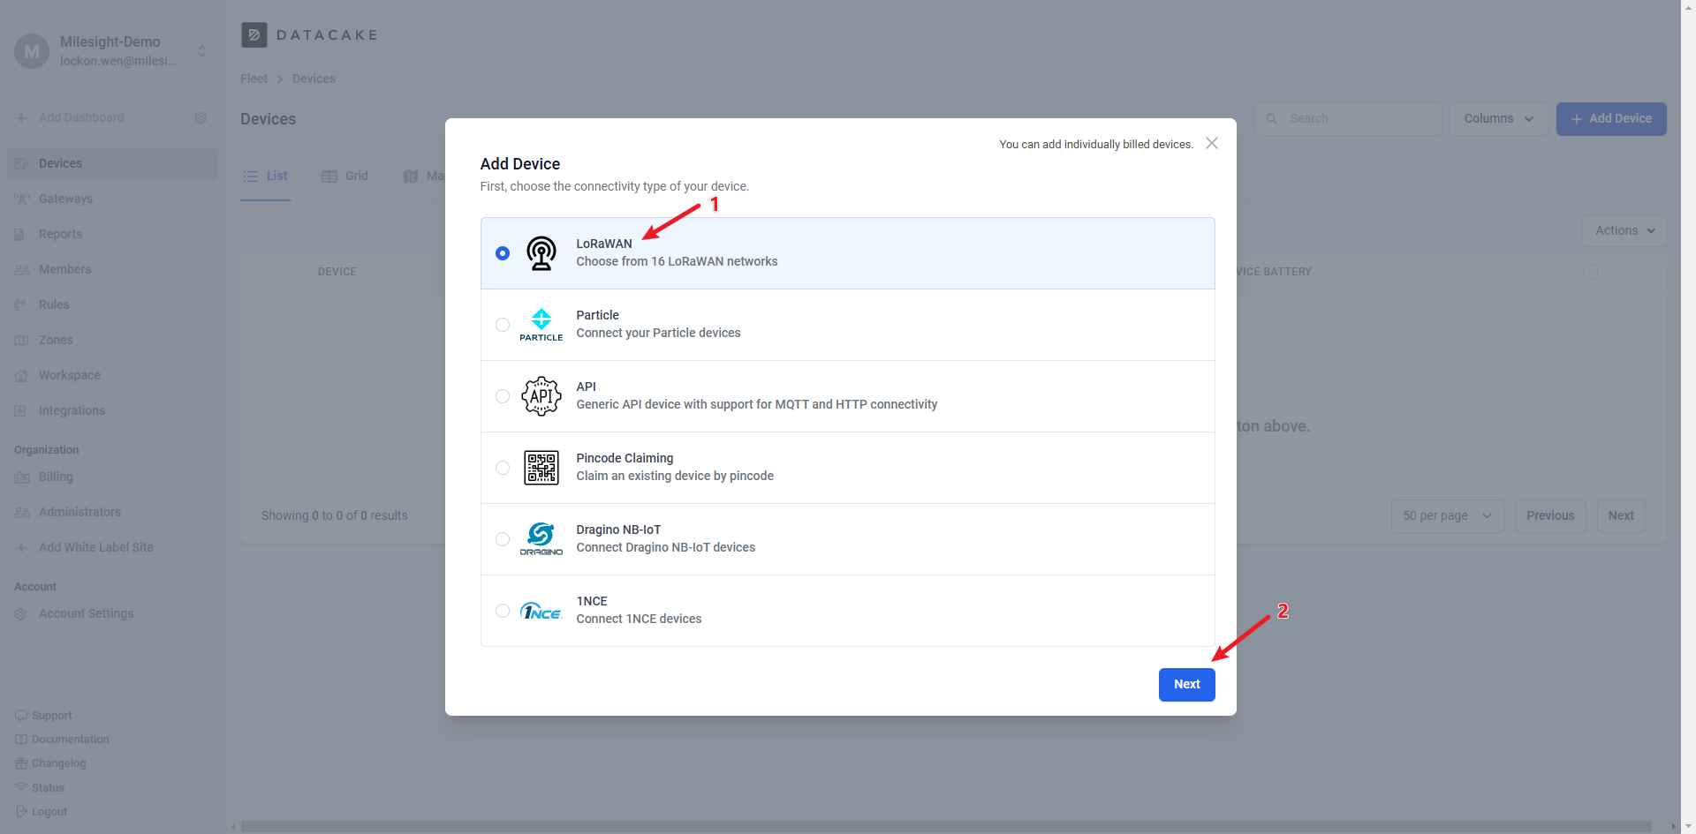The height and width of the screenshot is (834, 1696).
Task: Click the Workspace sidebar icon
Action: click(x=21, y=376)
